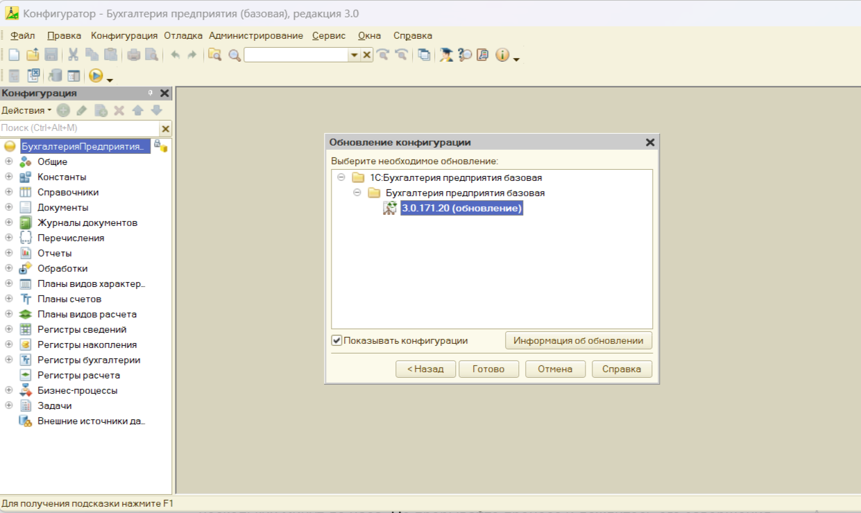The height and width of the screenshot is (513, 861).
Task: Open the Syntax assistant icon
Action: 447,55
